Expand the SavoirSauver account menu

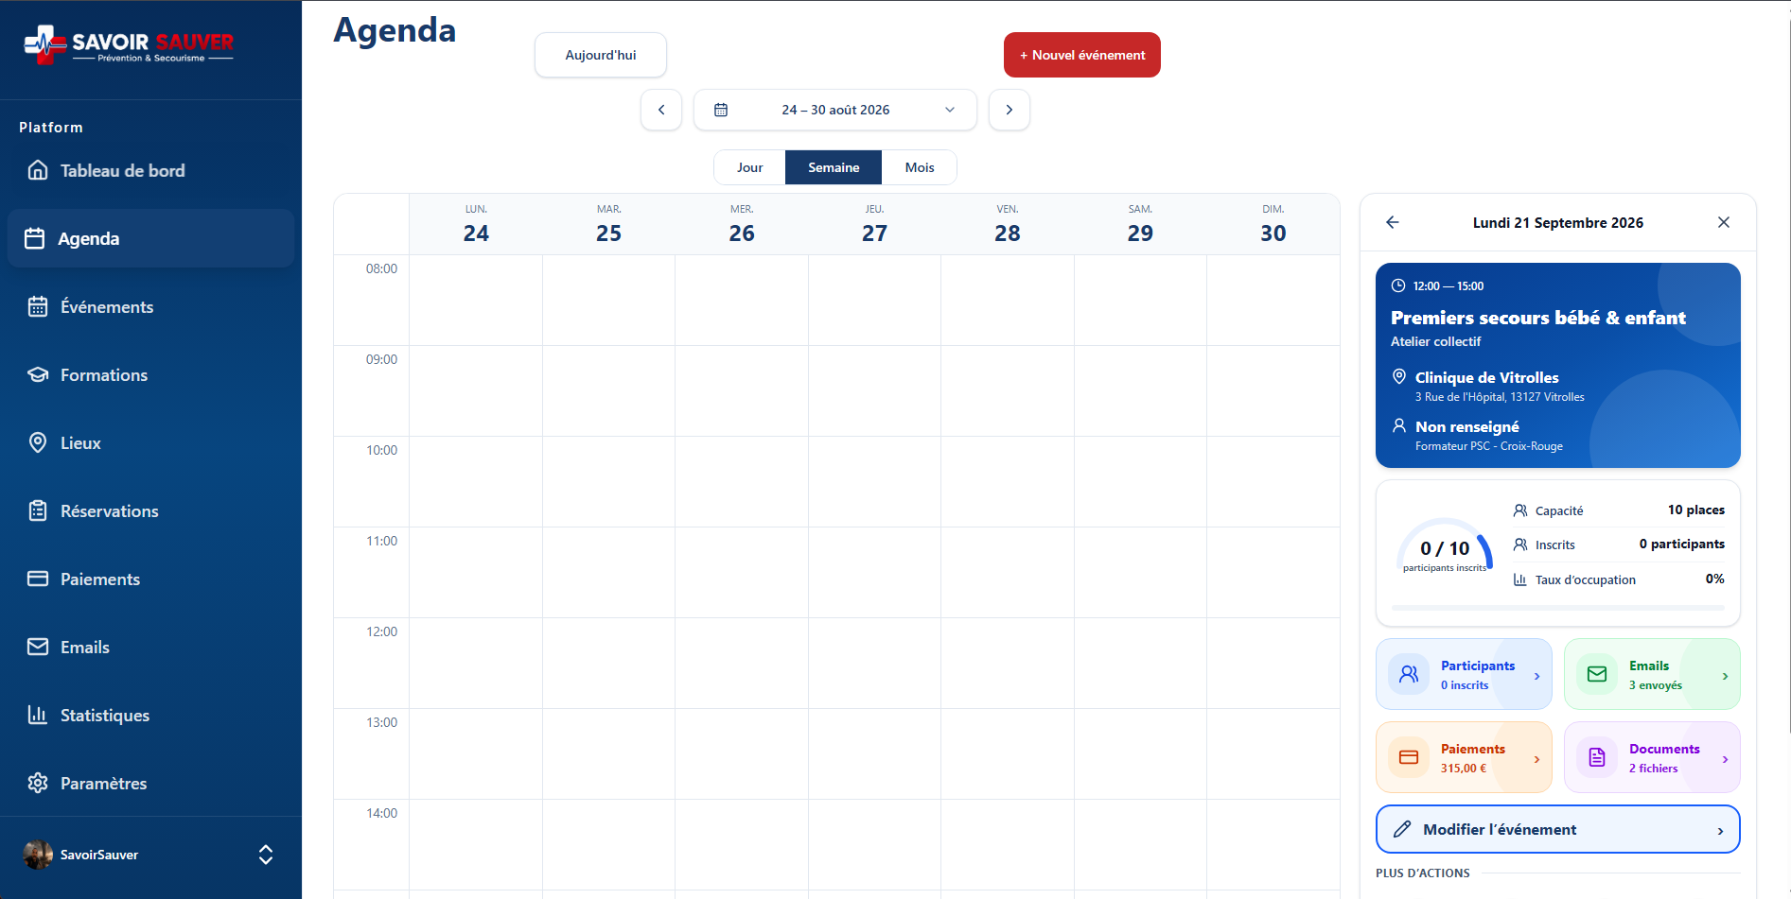266,855
